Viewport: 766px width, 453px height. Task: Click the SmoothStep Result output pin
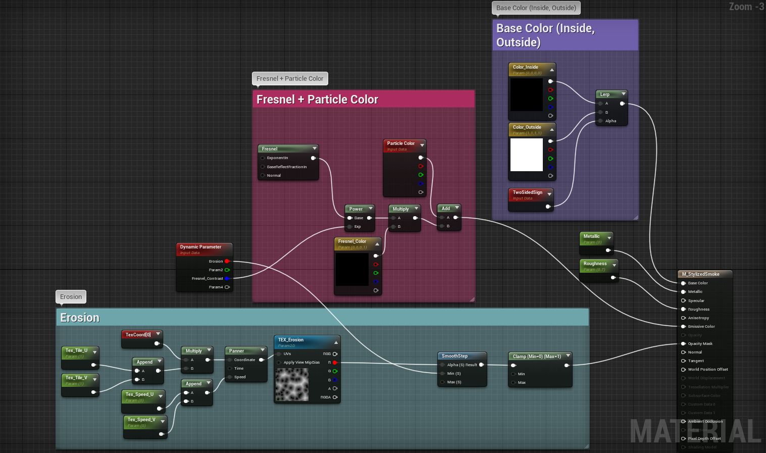[x=481, y=365]
